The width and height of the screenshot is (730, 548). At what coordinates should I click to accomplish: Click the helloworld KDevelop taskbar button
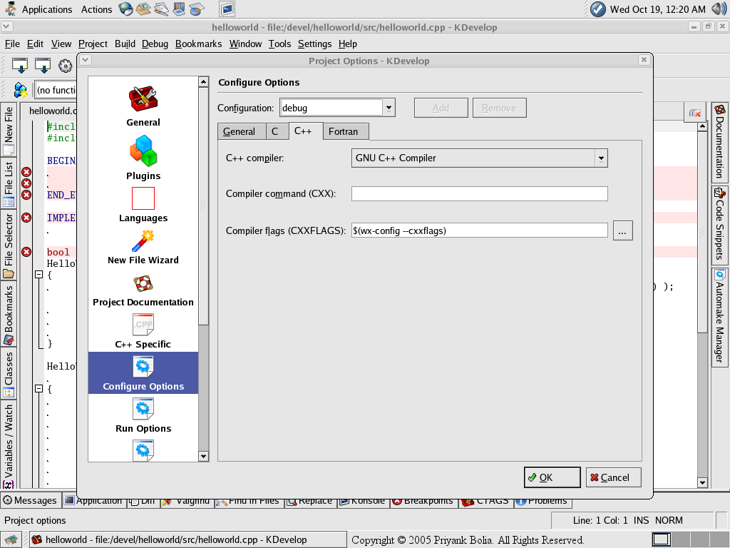pyautogui.click(x=188, y=539)
